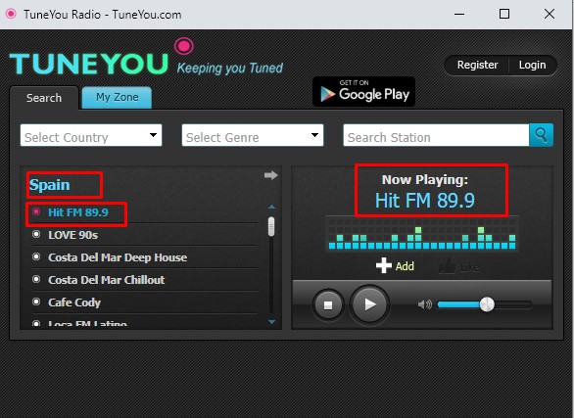Viewport: 574px width, 418px height.
Task: Click the volume slider handle
Action: pos(487,304)
